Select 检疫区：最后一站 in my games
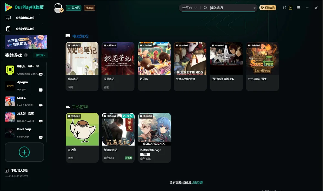 (24, 70)
